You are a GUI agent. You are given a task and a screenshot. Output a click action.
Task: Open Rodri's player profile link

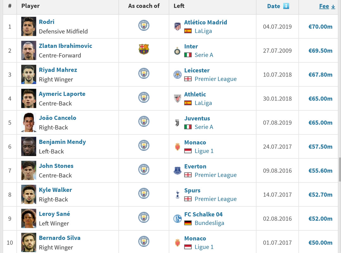pyautogui.click(x=46, y=22)
